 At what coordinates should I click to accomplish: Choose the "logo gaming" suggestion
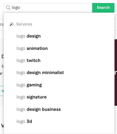pos(59,85)
